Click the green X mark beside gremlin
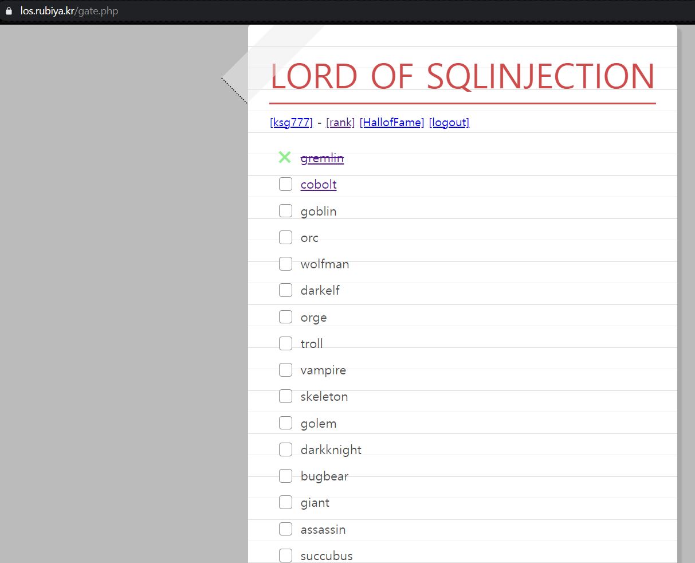The height and width of the screenshot is (563, 695). pos(285,157)
